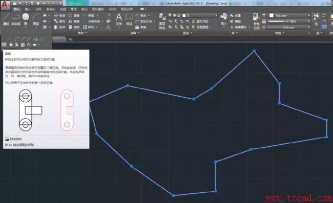This screenshot has width=333, height=203.
Task: Click the Group (组) icon
Action: click(x=316, y=17)
